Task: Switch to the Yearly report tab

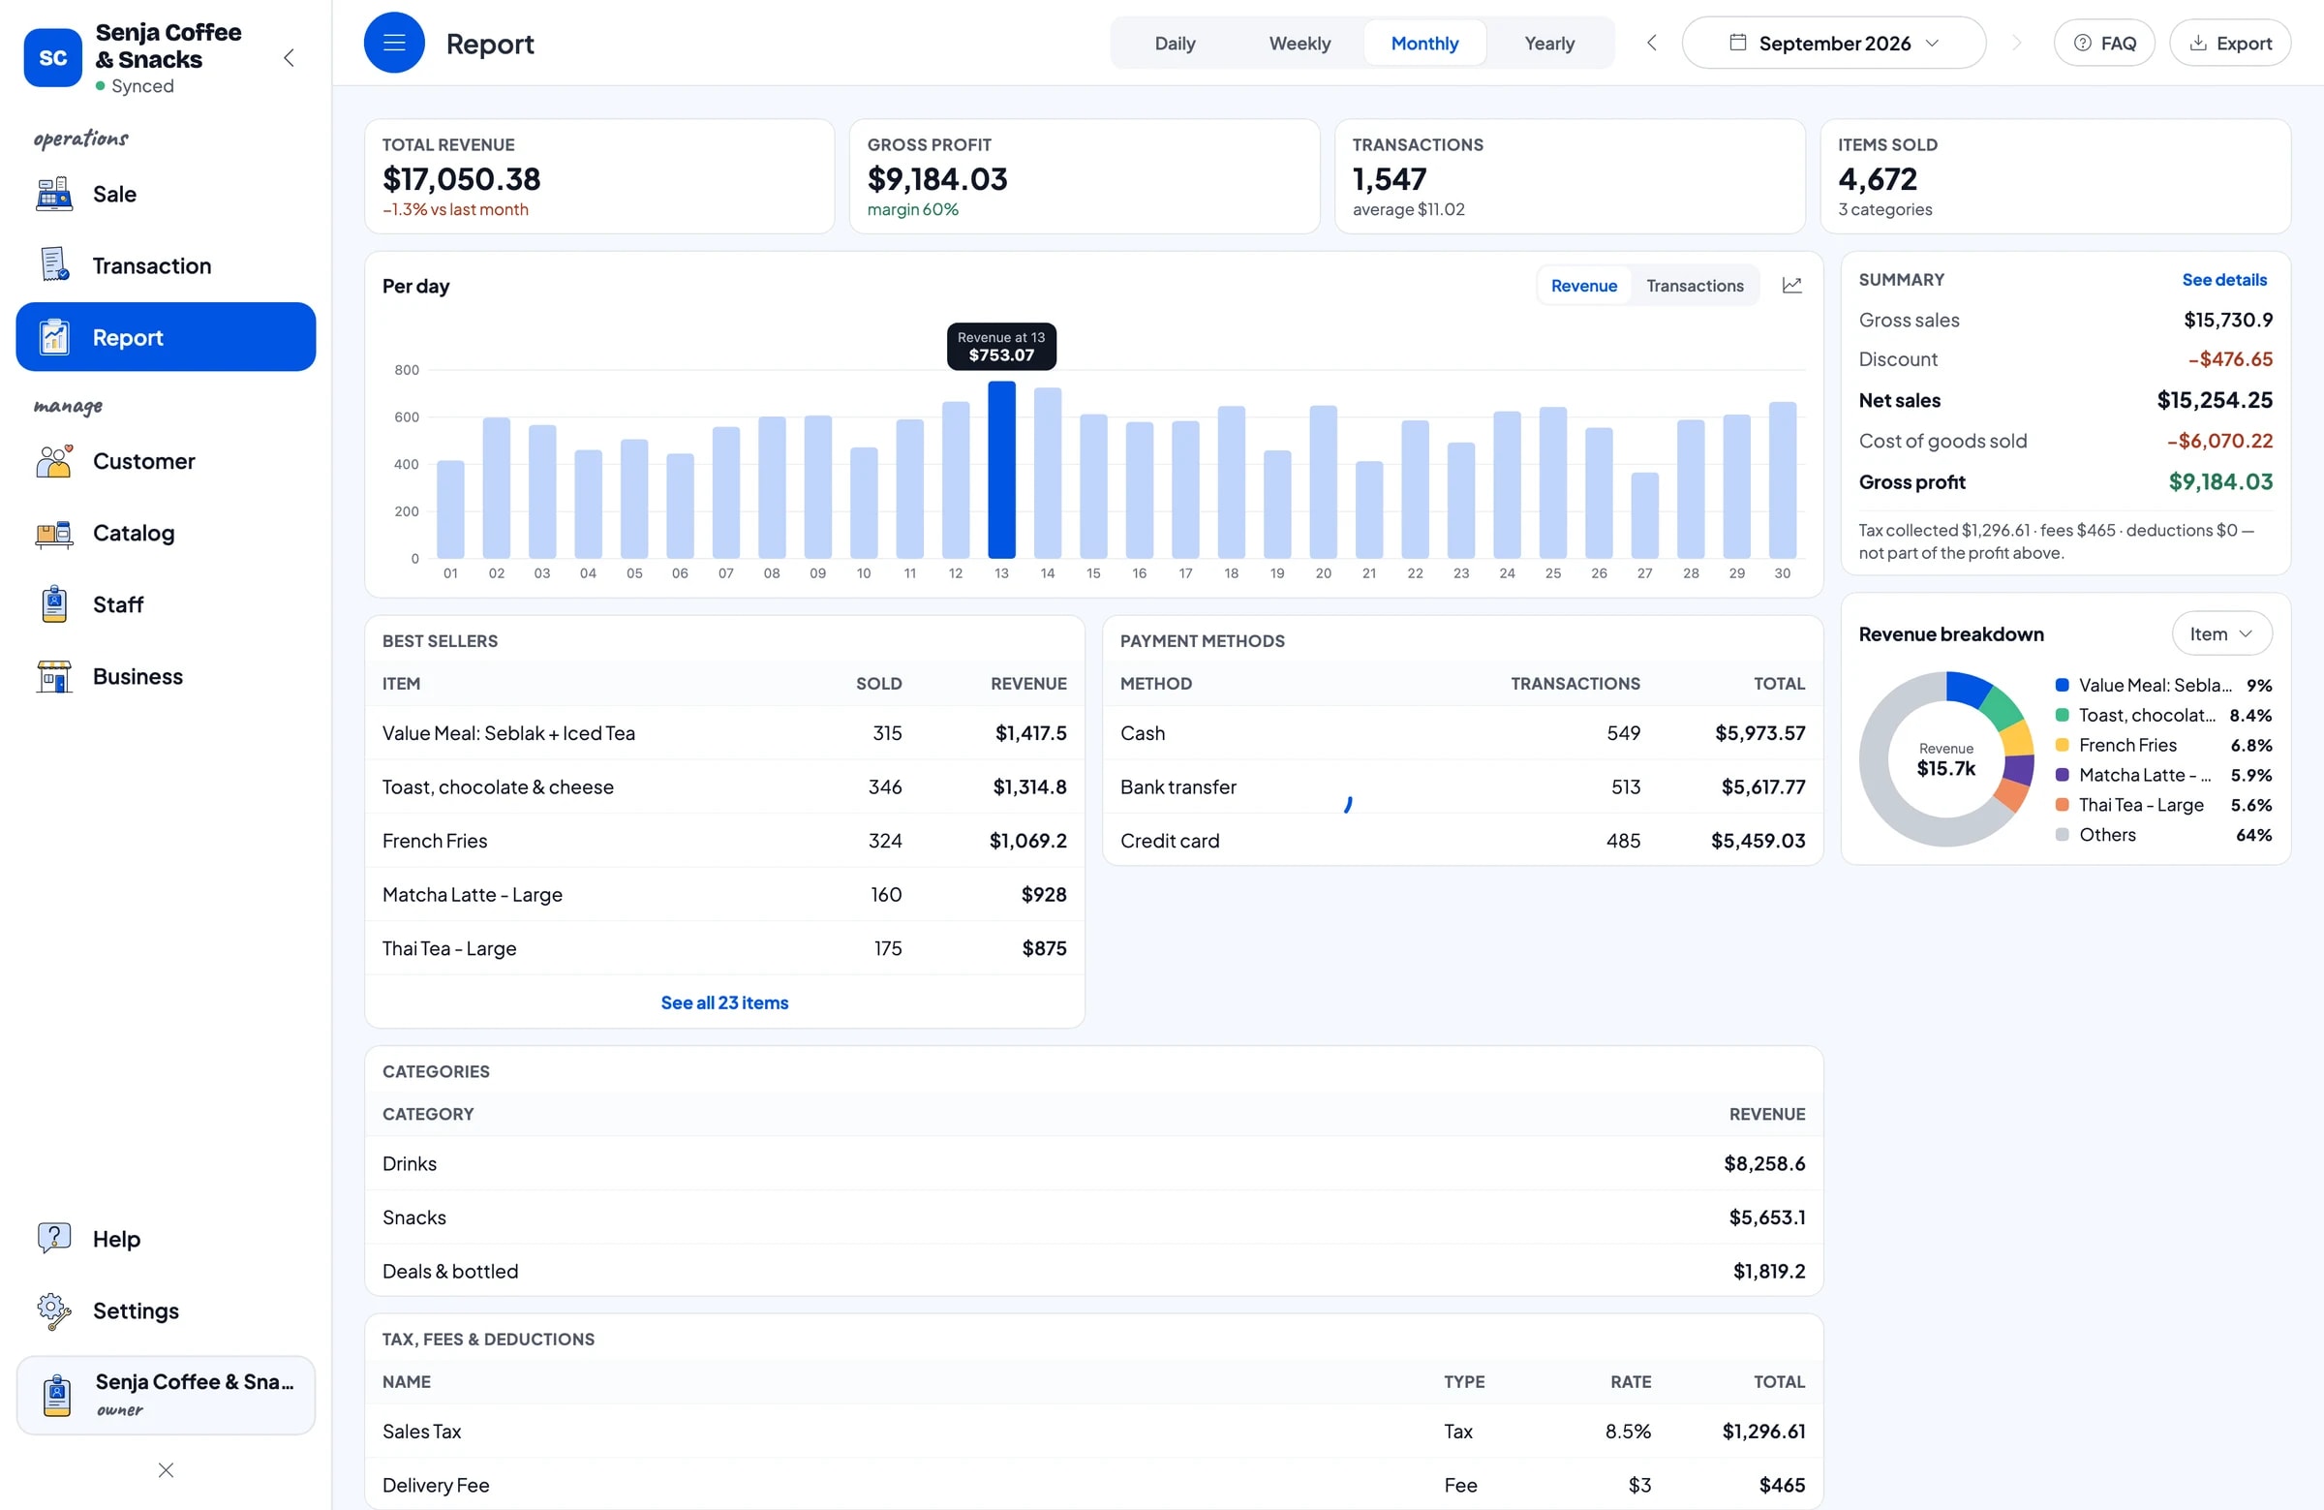Action: pyautogui.click(x=1549, y=43)
